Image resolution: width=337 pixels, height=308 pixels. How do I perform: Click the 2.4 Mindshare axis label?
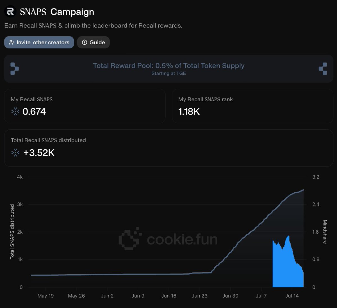click(316, 204)
